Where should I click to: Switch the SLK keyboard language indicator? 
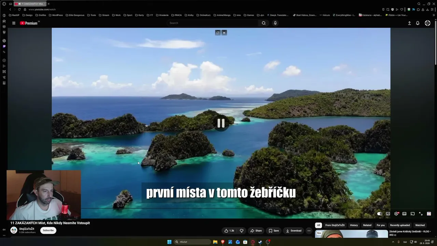pos(405,242)
